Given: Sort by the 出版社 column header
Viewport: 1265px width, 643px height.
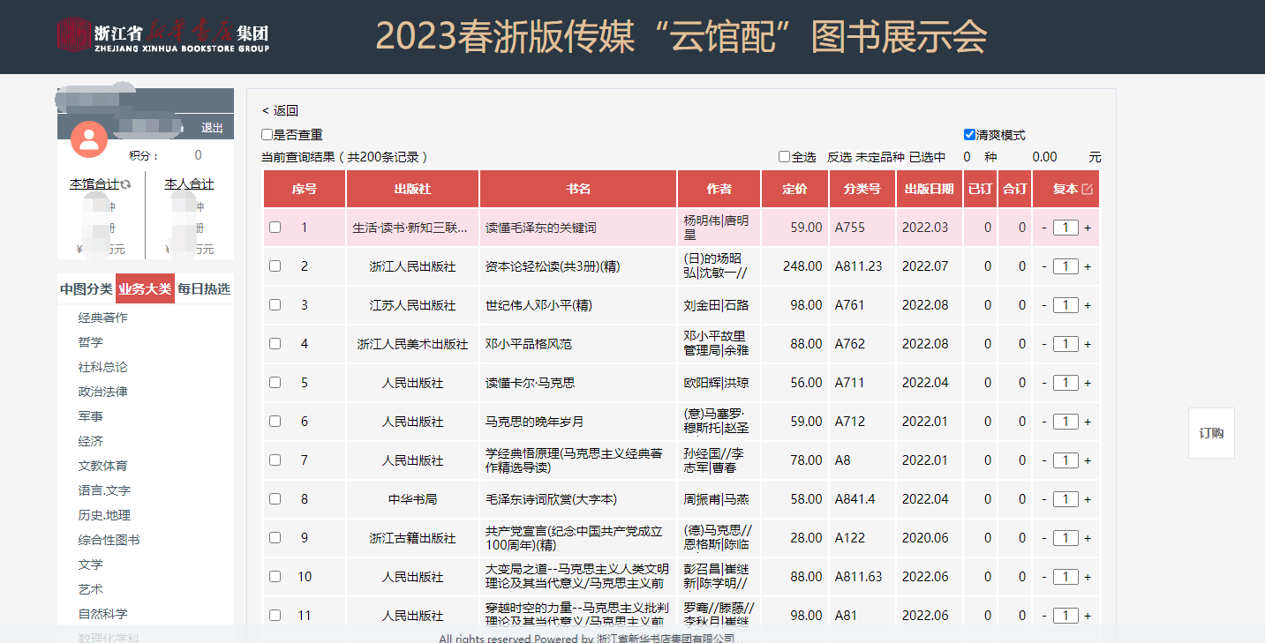Looking at the screenshot, I should tap(412, 189).
